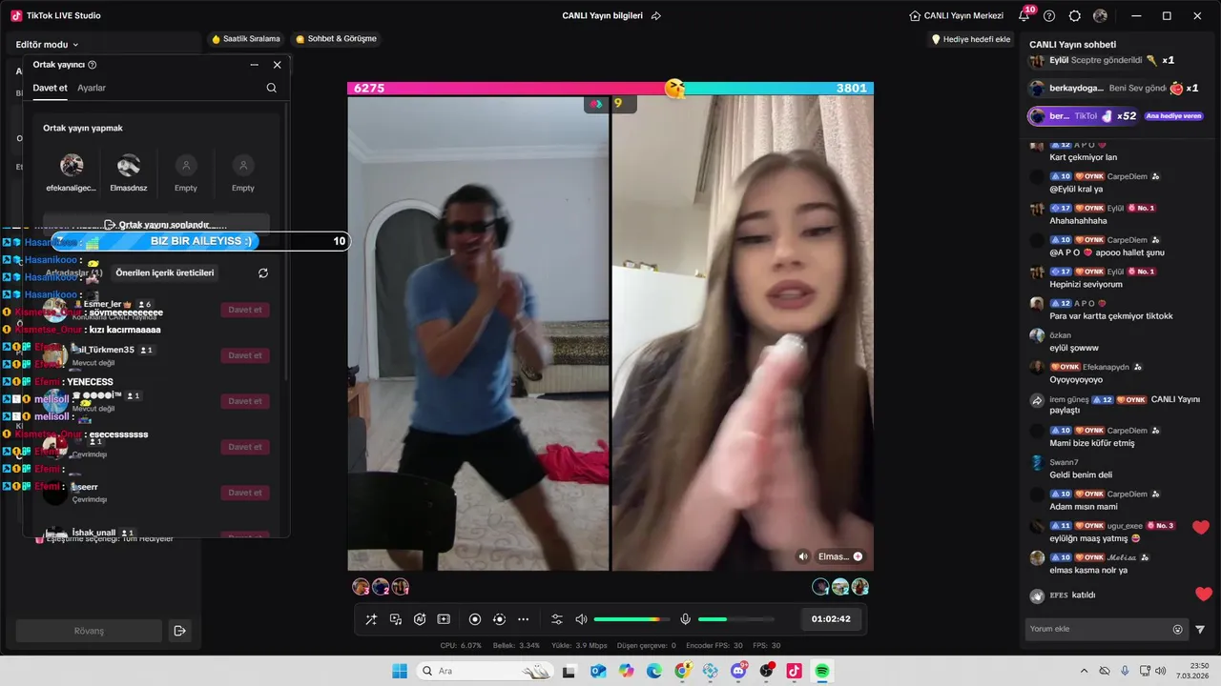This screenshot has height=686, width=1221.
Task: Open the audio mixer settings sliders icon
Action: click(x=557, y=619)
